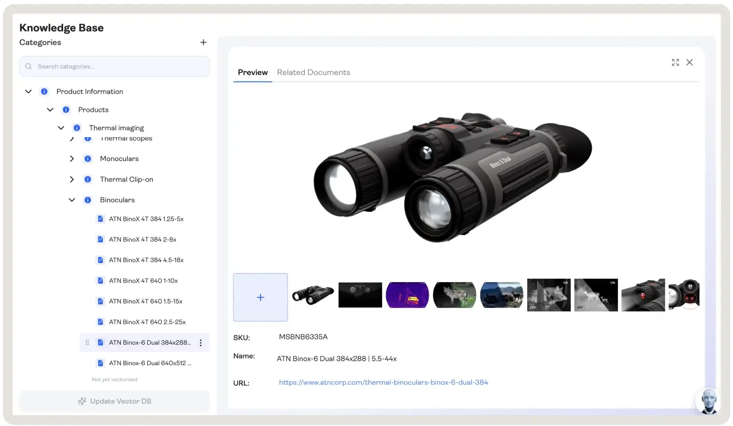This screenshot has width=733, height=426.
Task: Open ATN BinoX 4T 384 4.5-18x document
Action: click(x=146, y=260)
